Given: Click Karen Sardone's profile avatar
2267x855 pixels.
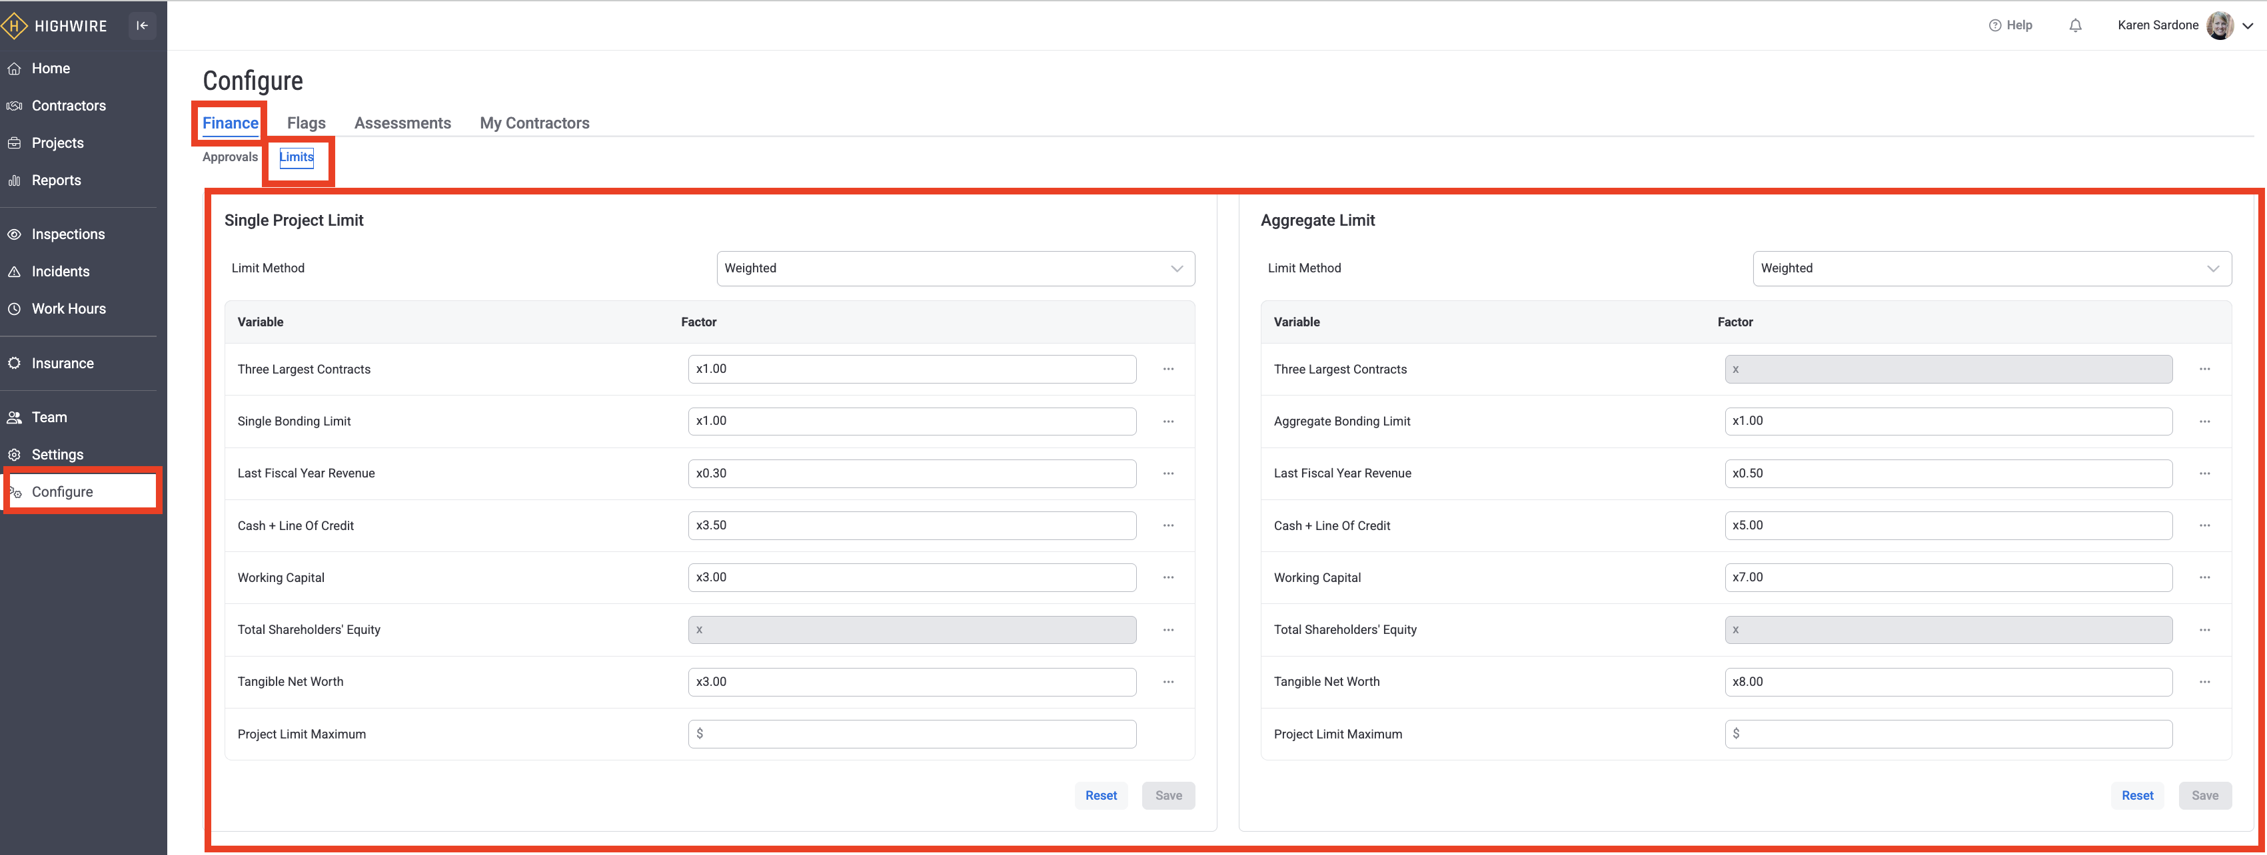Looking at the screenshot, I should (2220, 25).
